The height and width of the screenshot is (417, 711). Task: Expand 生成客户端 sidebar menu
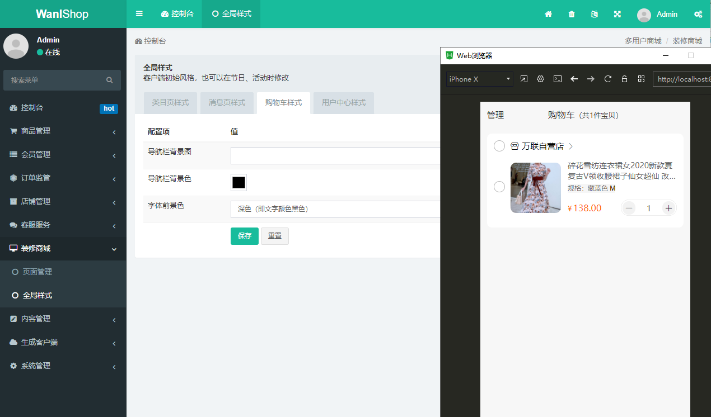click(x=63, y=343)
